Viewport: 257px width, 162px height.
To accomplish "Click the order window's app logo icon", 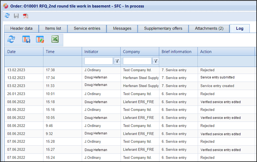I will 5,6.
